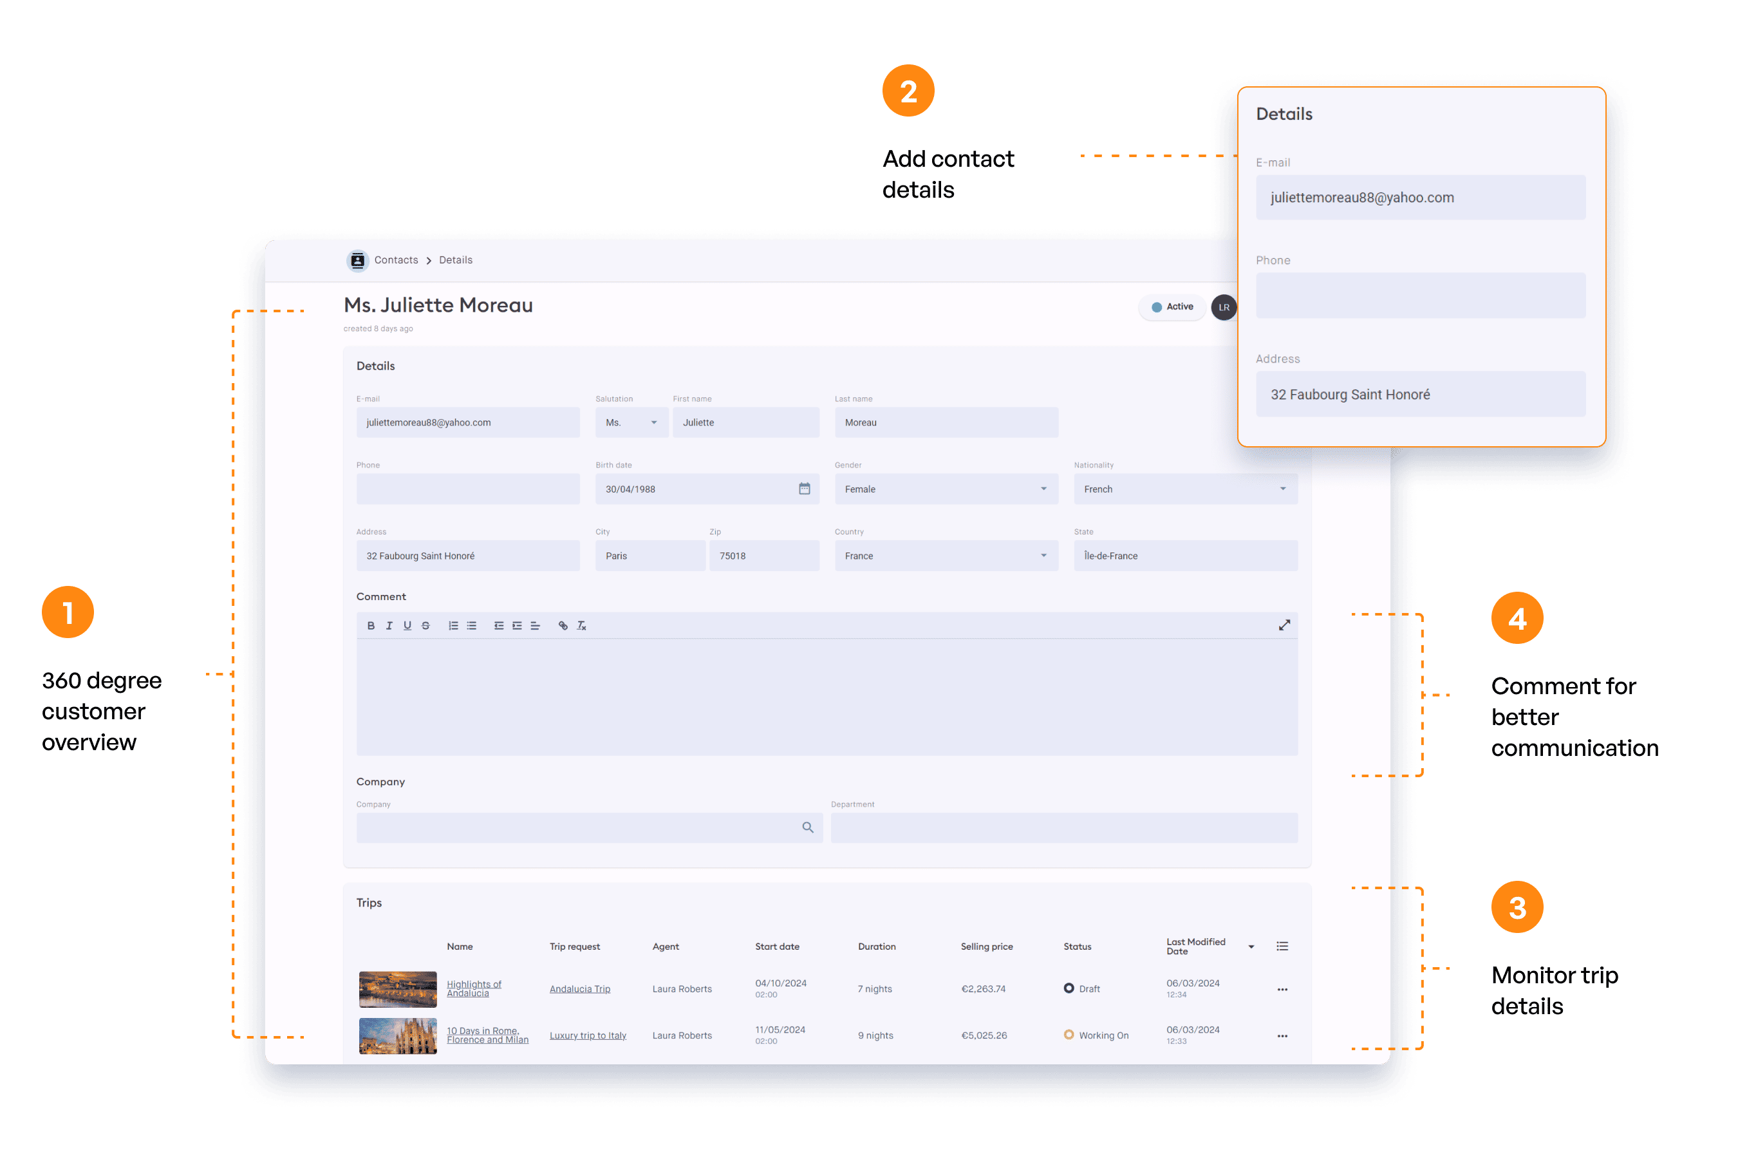Viewport: 1738px width, 1159px height.
Task: Expand the Nationality dropdown set to French
Action: [1283, 489]
